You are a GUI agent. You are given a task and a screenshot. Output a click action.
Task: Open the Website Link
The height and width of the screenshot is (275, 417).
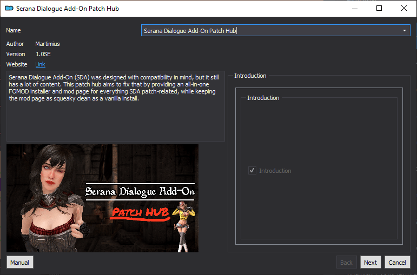40,64
